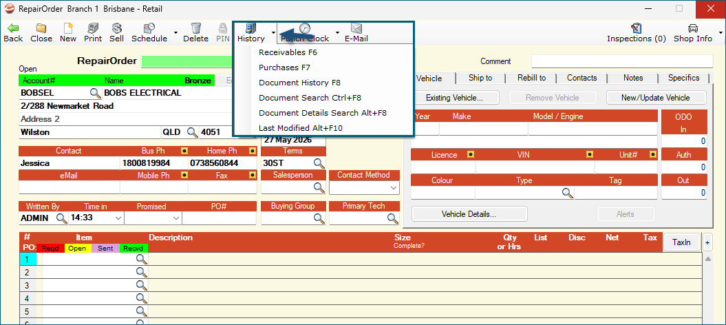Open vehicle Type lookup magnifier

[x=568, y=193]
